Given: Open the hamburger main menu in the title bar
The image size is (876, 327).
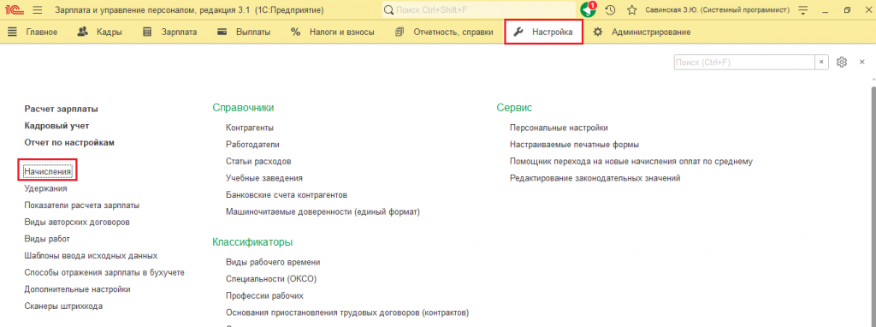Looking at the screenshot, I should [38, 10].
